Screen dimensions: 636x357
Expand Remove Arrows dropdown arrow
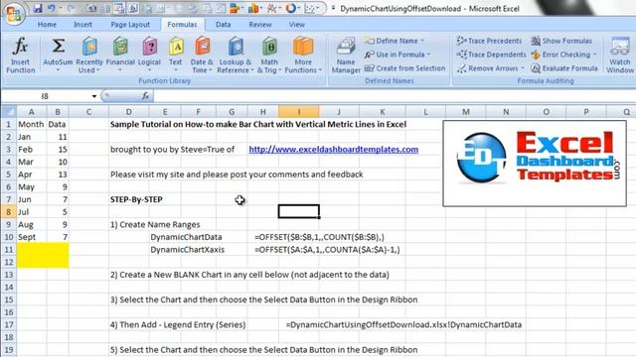(523, 68)
